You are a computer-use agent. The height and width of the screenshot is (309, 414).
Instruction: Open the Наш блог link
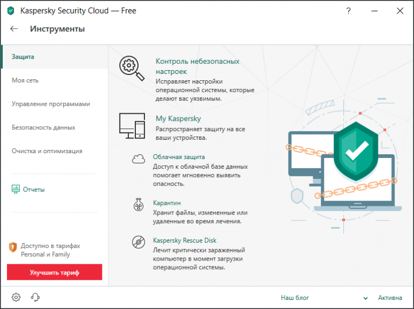(295, 298)
